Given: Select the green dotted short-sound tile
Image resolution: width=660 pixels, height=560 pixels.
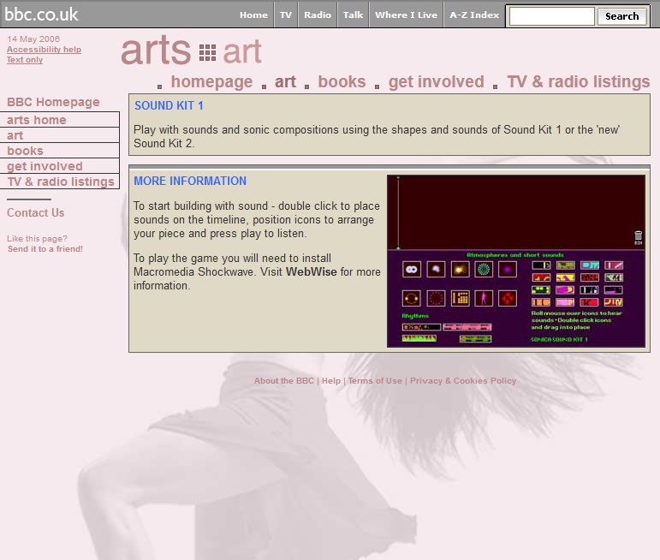Looking at the screenshot, I should [x=541, y=290].
